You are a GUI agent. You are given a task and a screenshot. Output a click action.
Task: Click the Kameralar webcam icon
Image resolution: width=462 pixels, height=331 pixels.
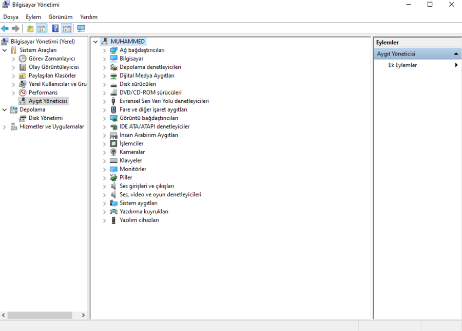click(113, 152)
